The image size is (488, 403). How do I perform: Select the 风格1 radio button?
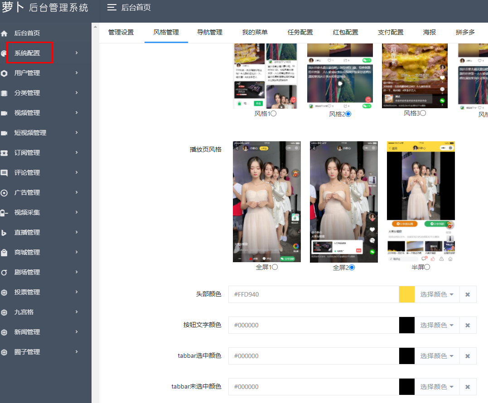tap(273, 114)
